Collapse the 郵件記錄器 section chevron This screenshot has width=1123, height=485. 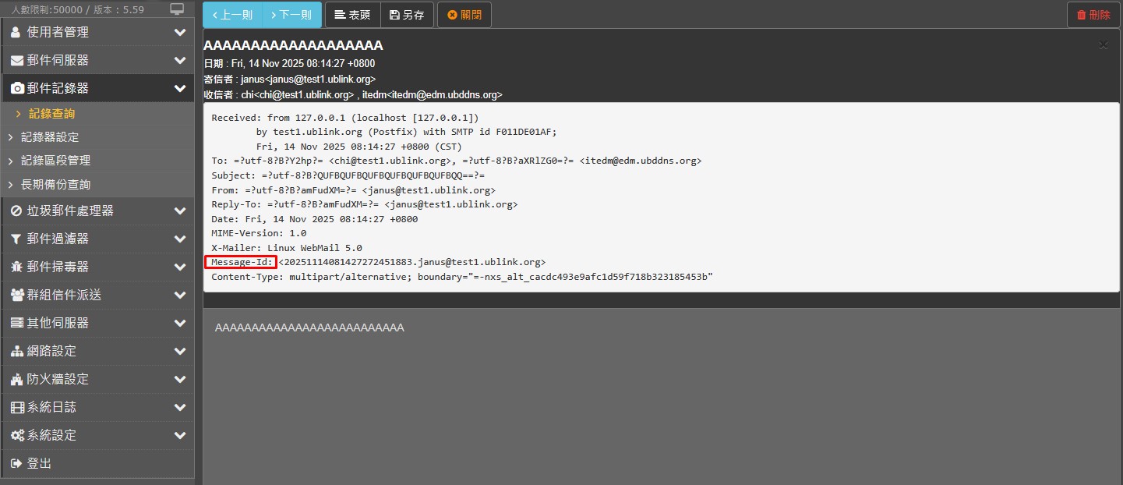pos(180,89)
